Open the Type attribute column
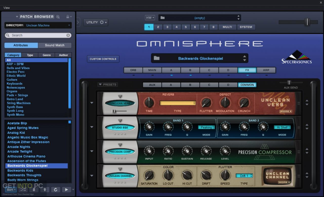 point(30,55)
